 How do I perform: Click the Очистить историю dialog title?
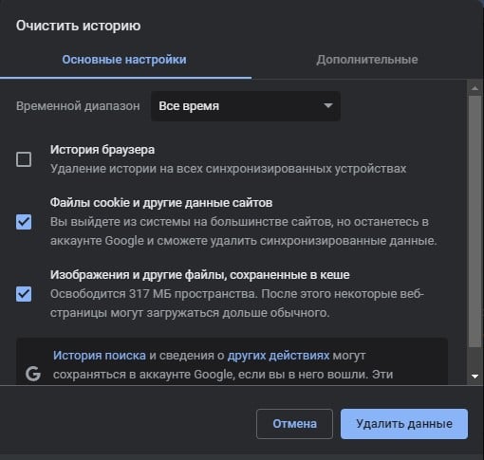(79, 26)
